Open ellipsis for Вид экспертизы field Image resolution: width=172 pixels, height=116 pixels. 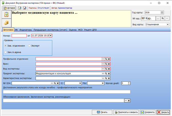coord(103,69)
